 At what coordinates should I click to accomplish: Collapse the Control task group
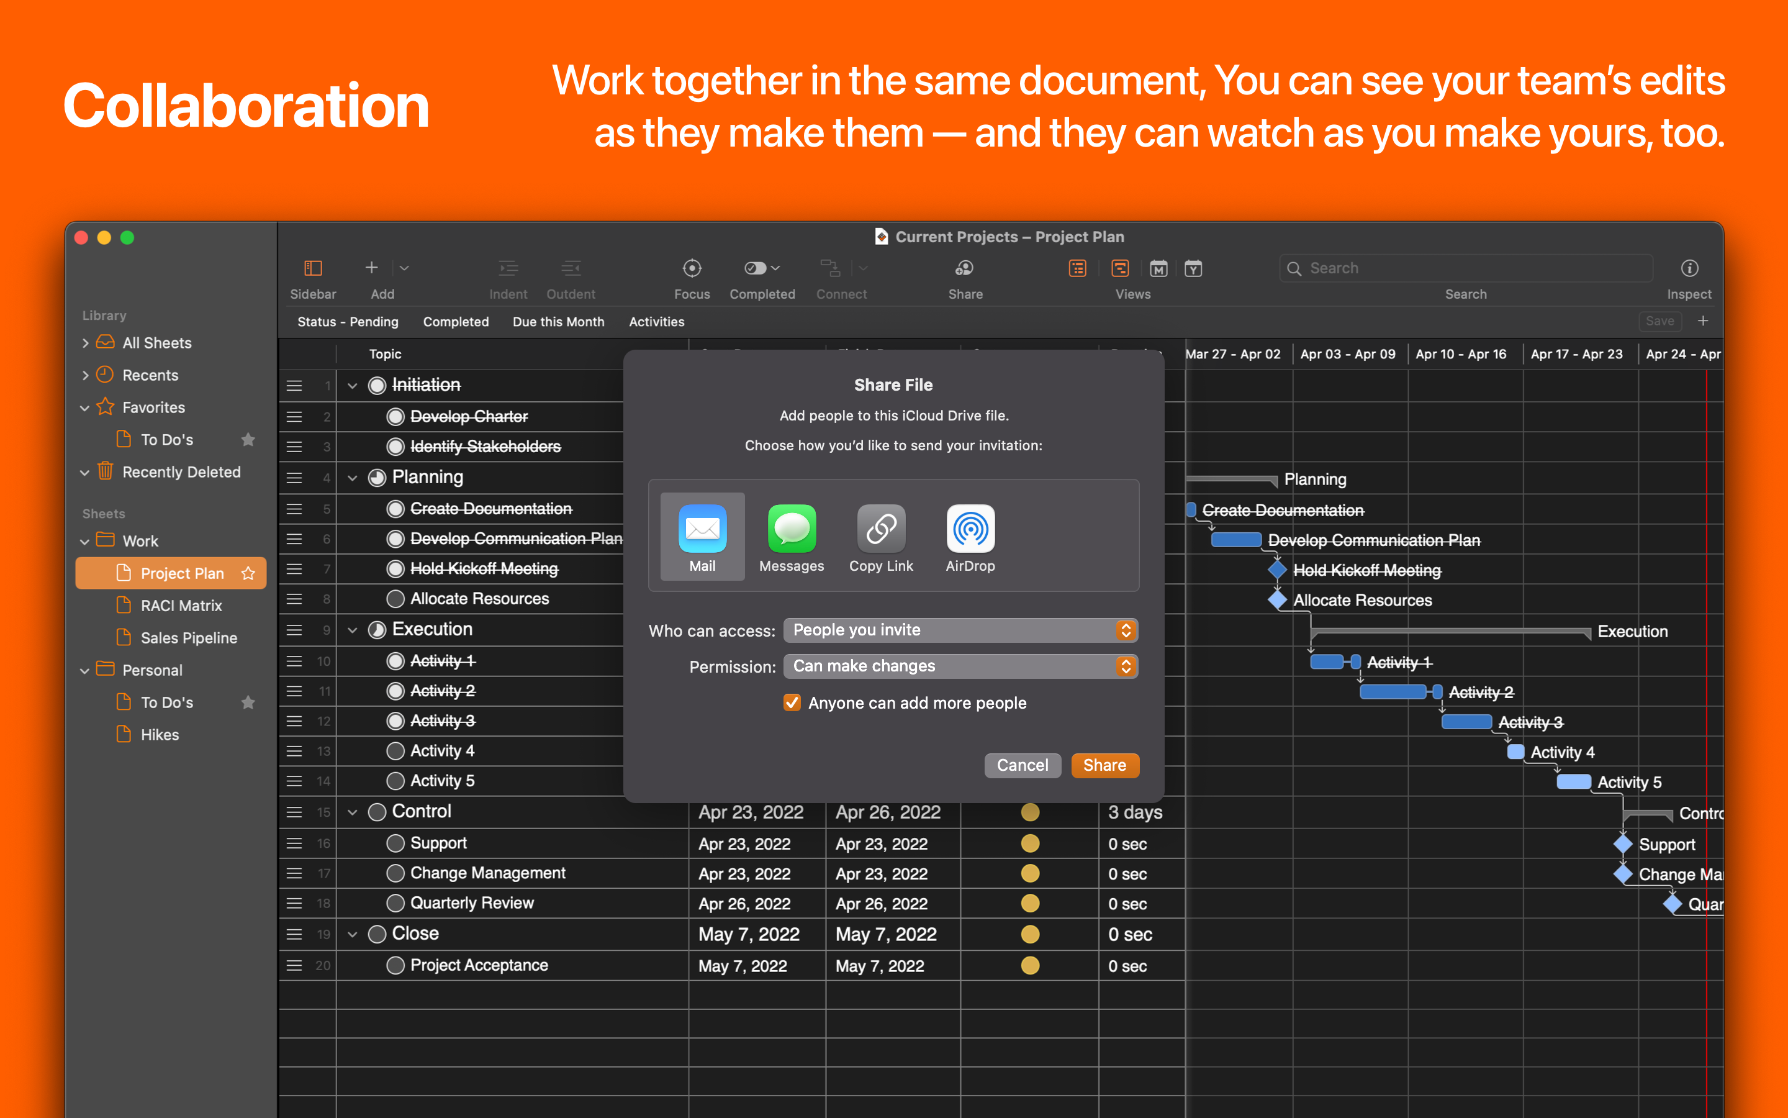[x=353, y=812]
